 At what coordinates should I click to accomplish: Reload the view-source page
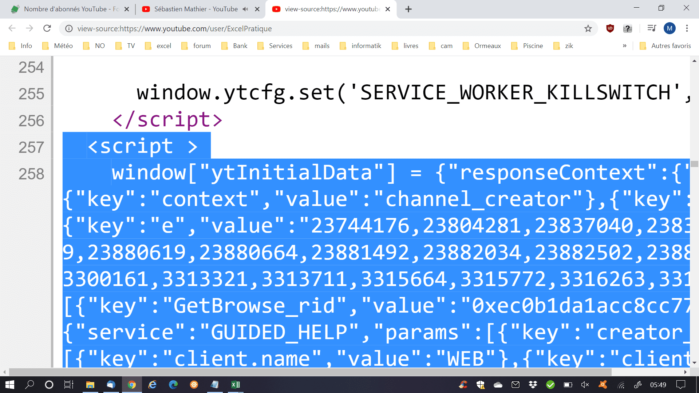click(x=47, y=28)
